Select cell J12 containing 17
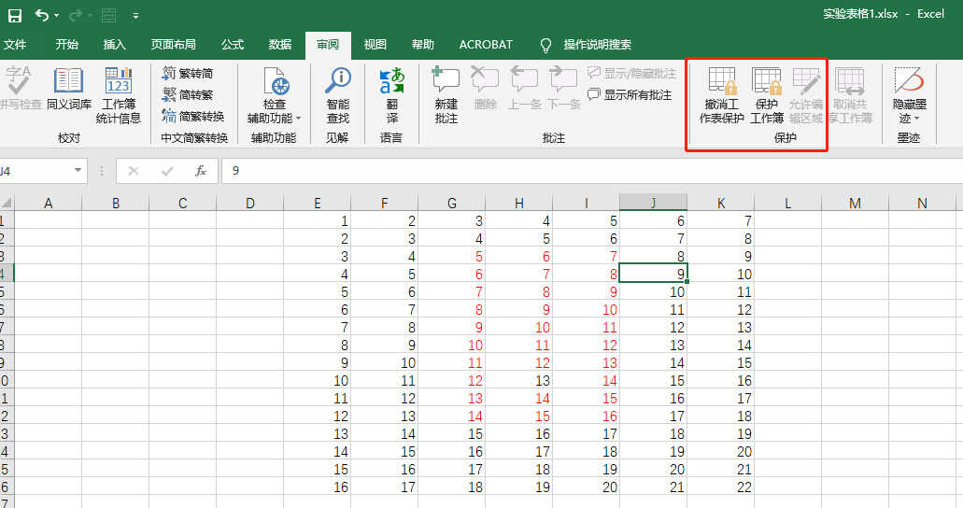Screen dimensions: 963x508 tap(654, 416)
